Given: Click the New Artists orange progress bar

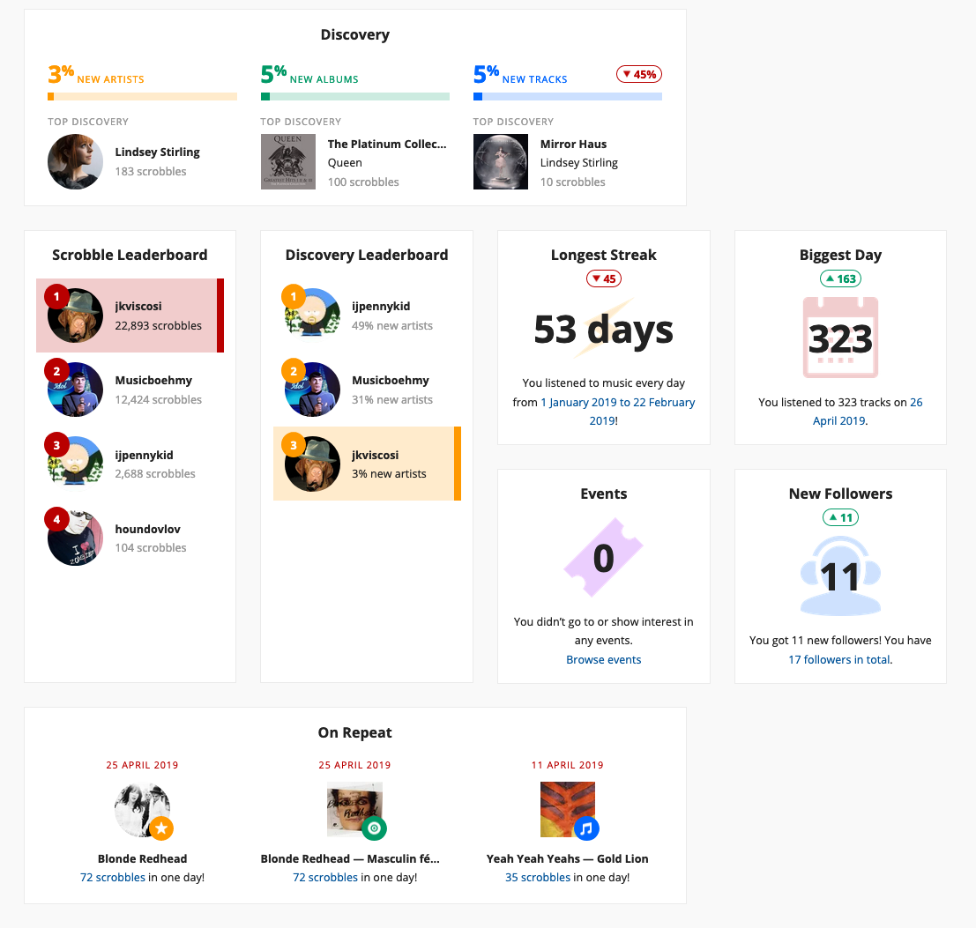Looking at the screenshot, I should [x=142, y=97].
